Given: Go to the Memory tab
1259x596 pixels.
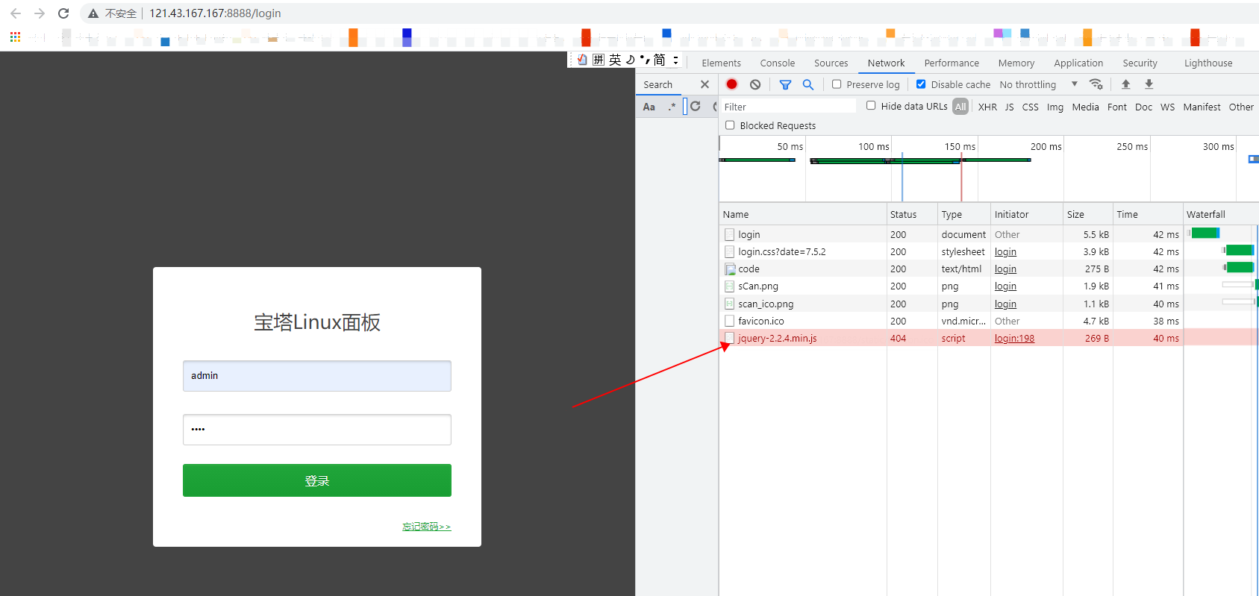Looking at the screenshot, I should (x=1016, y=63).
